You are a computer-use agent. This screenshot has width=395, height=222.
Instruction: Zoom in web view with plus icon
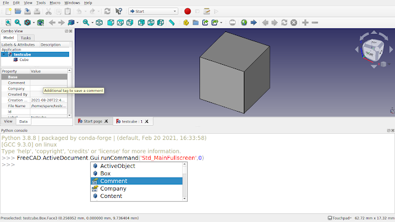coord(306,23)
